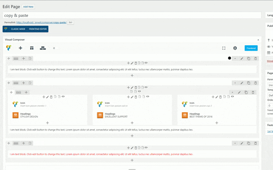
Task: Toggle visibility eye of the second row's column
Action: 146,87
